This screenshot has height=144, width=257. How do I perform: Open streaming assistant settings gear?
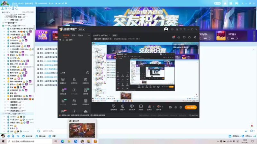pyautogui.click(x=181, y=108)
